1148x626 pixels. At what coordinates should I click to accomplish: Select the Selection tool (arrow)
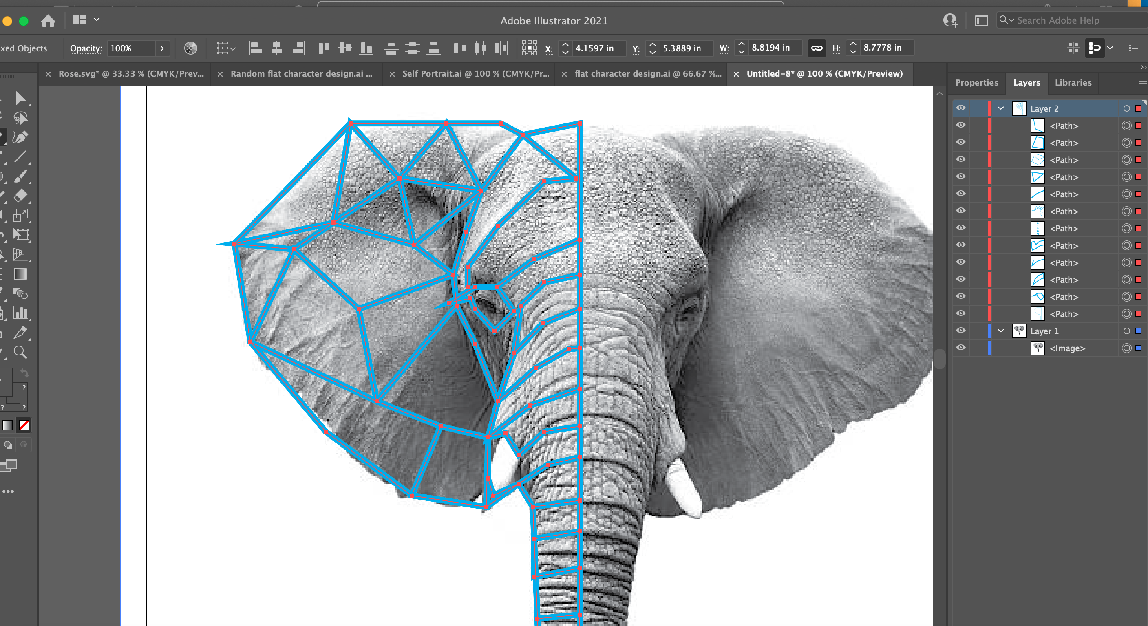click(x=21, y=99)
